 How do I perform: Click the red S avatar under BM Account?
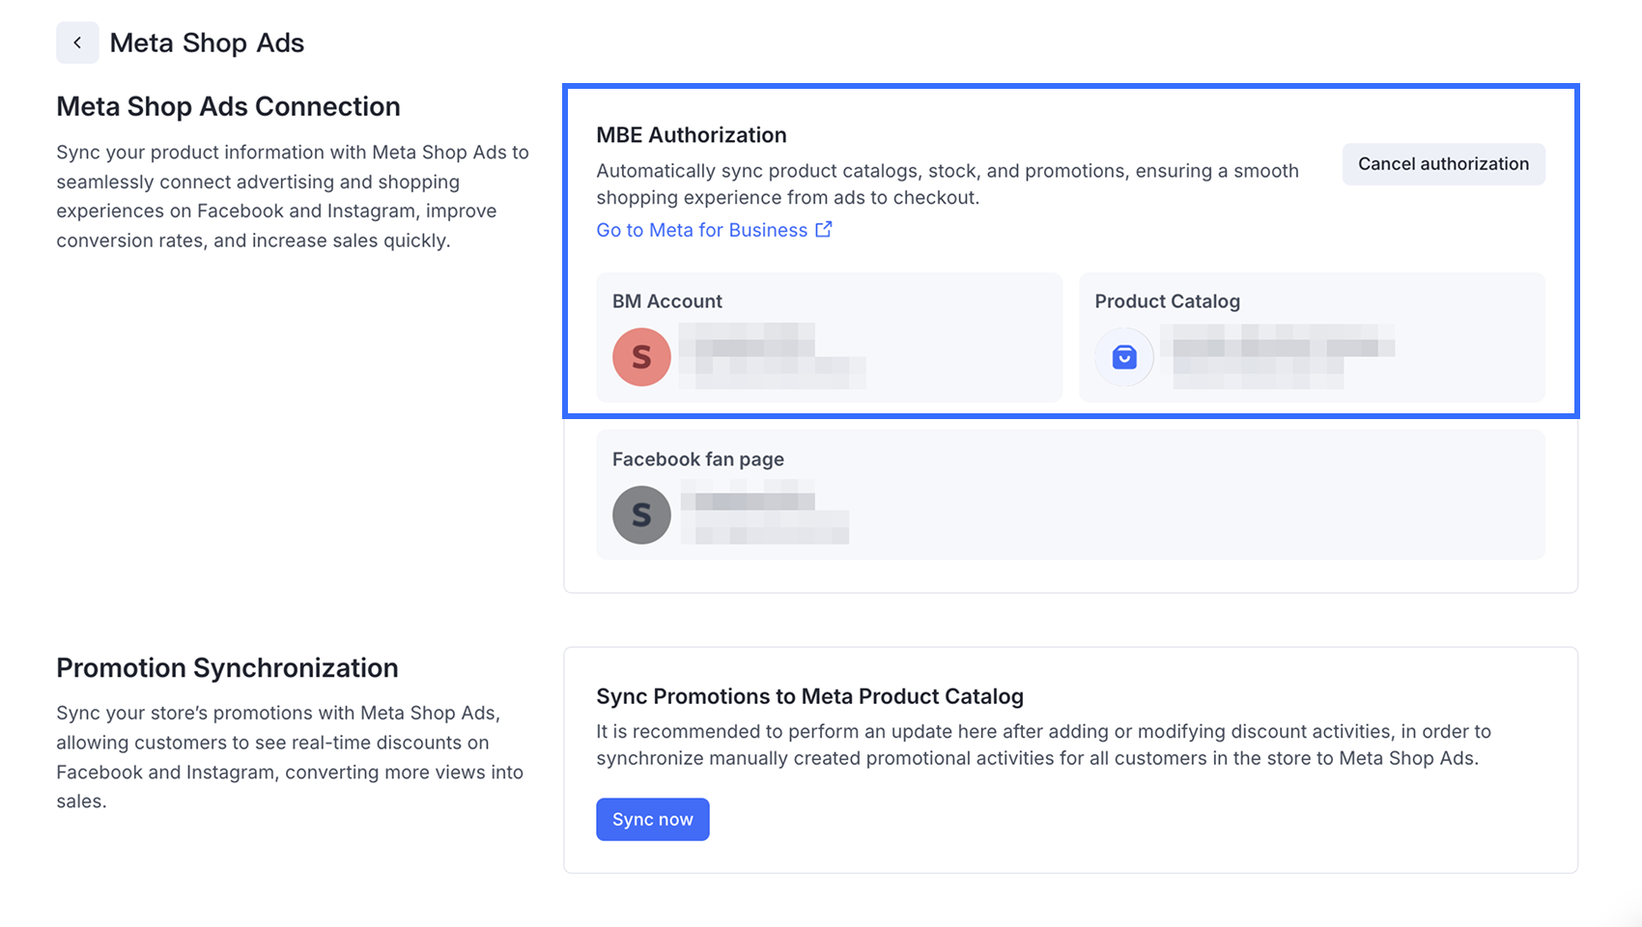click(x=641, y=357)
